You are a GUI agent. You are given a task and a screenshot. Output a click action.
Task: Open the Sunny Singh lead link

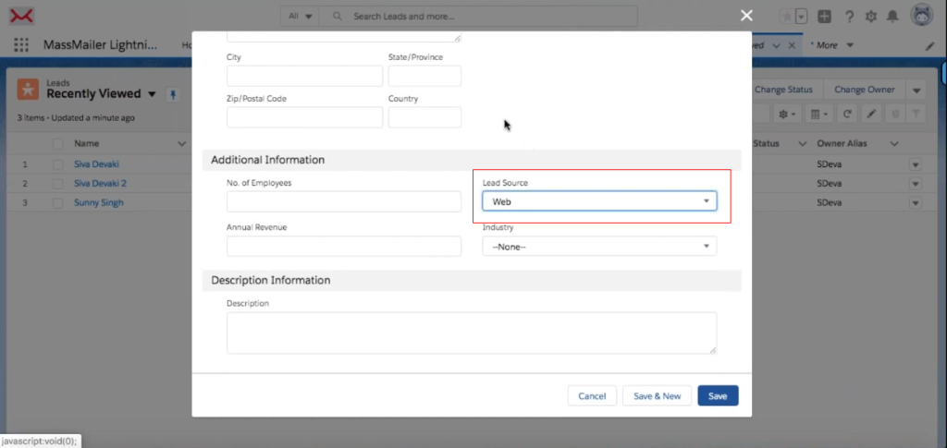point(98,202)
